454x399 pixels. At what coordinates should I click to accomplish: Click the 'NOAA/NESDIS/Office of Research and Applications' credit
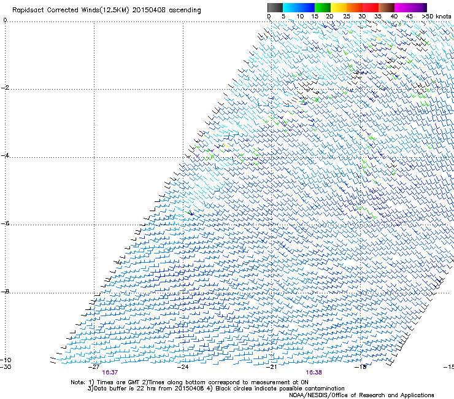tap(361, 395)
